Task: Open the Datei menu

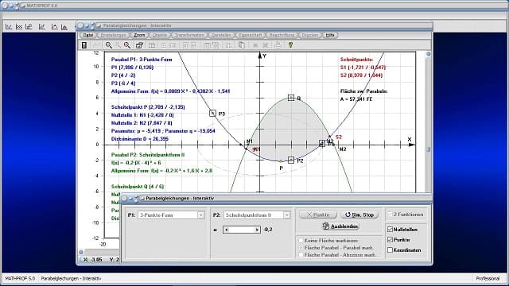Action: 88,35
